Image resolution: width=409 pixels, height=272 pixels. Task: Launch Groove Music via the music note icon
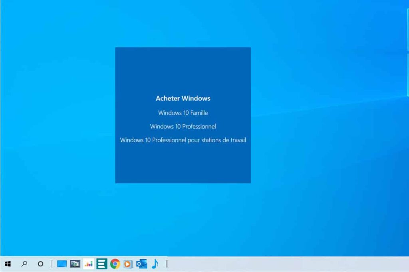tap(155, 264)
